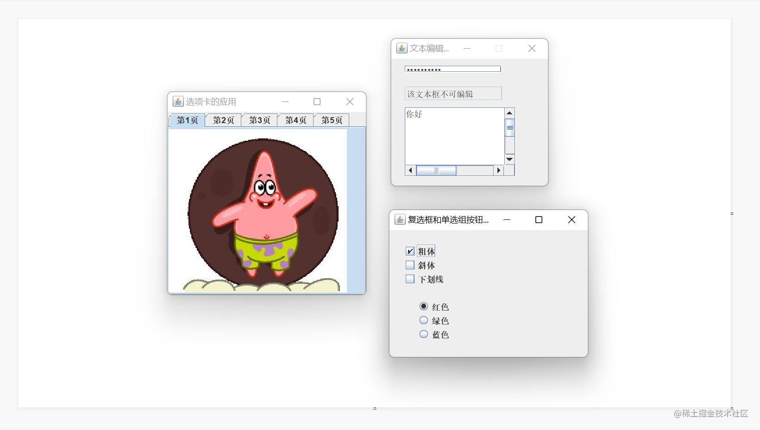
Task: Click the non-editable 该文本框不可编辑 text field
Action: [x=452, y=93]
